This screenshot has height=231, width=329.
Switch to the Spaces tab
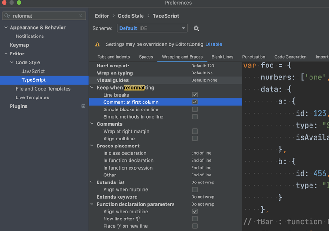(x=146, y=57)
